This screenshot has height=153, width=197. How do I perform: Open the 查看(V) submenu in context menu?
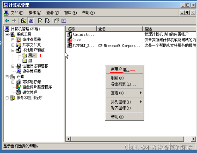(124, 93)
